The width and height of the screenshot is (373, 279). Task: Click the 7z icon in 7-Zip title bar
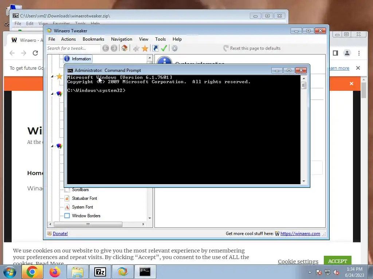(16, 16)
